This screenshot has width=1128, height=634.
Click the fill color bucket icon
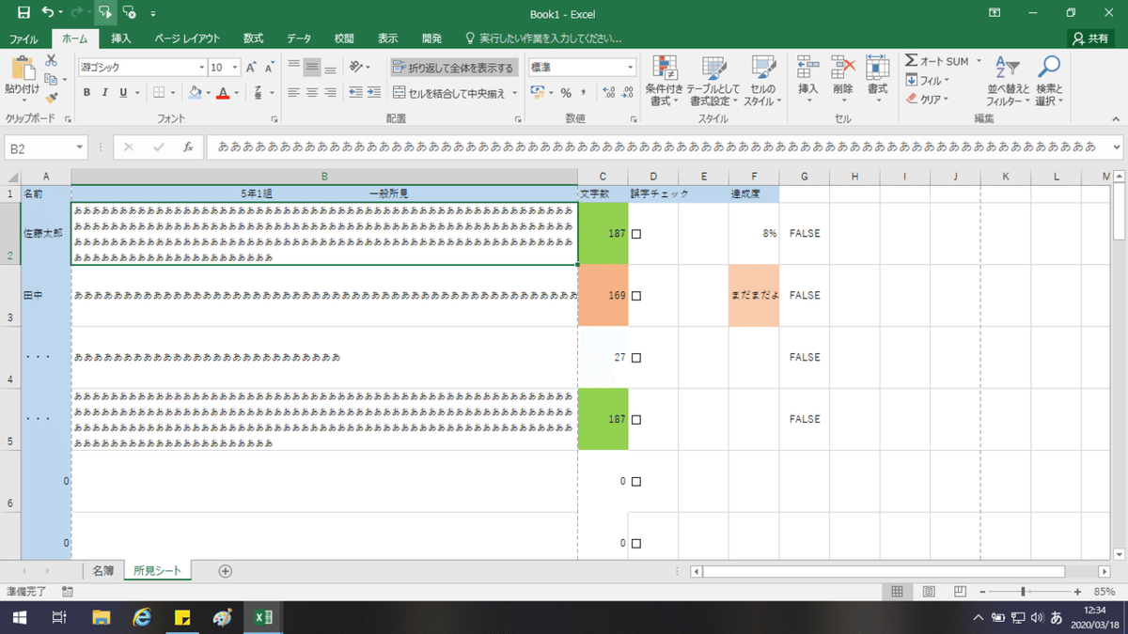(x=195, y=93)
